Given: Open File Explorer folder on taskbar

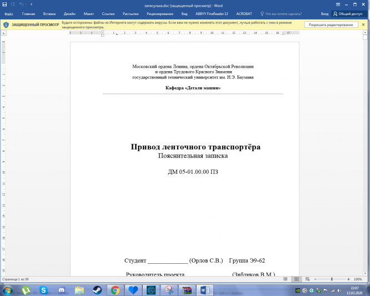Looking at the screenshot, I should (x=79, y=290).
